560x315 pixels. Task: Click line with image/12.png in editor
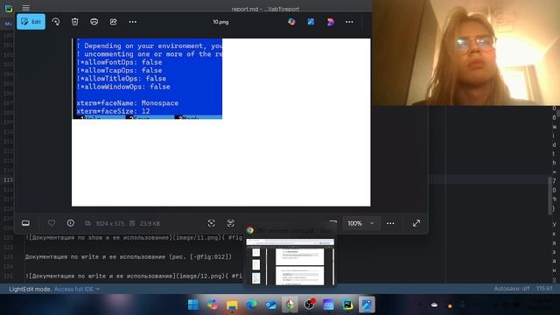click(x=134, y=276)
